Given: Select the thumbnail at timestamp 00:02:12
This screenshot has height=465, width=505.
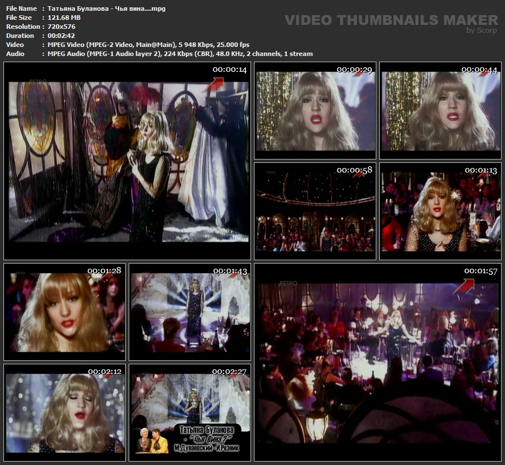Looking at the screenshot, I should 65,412.
